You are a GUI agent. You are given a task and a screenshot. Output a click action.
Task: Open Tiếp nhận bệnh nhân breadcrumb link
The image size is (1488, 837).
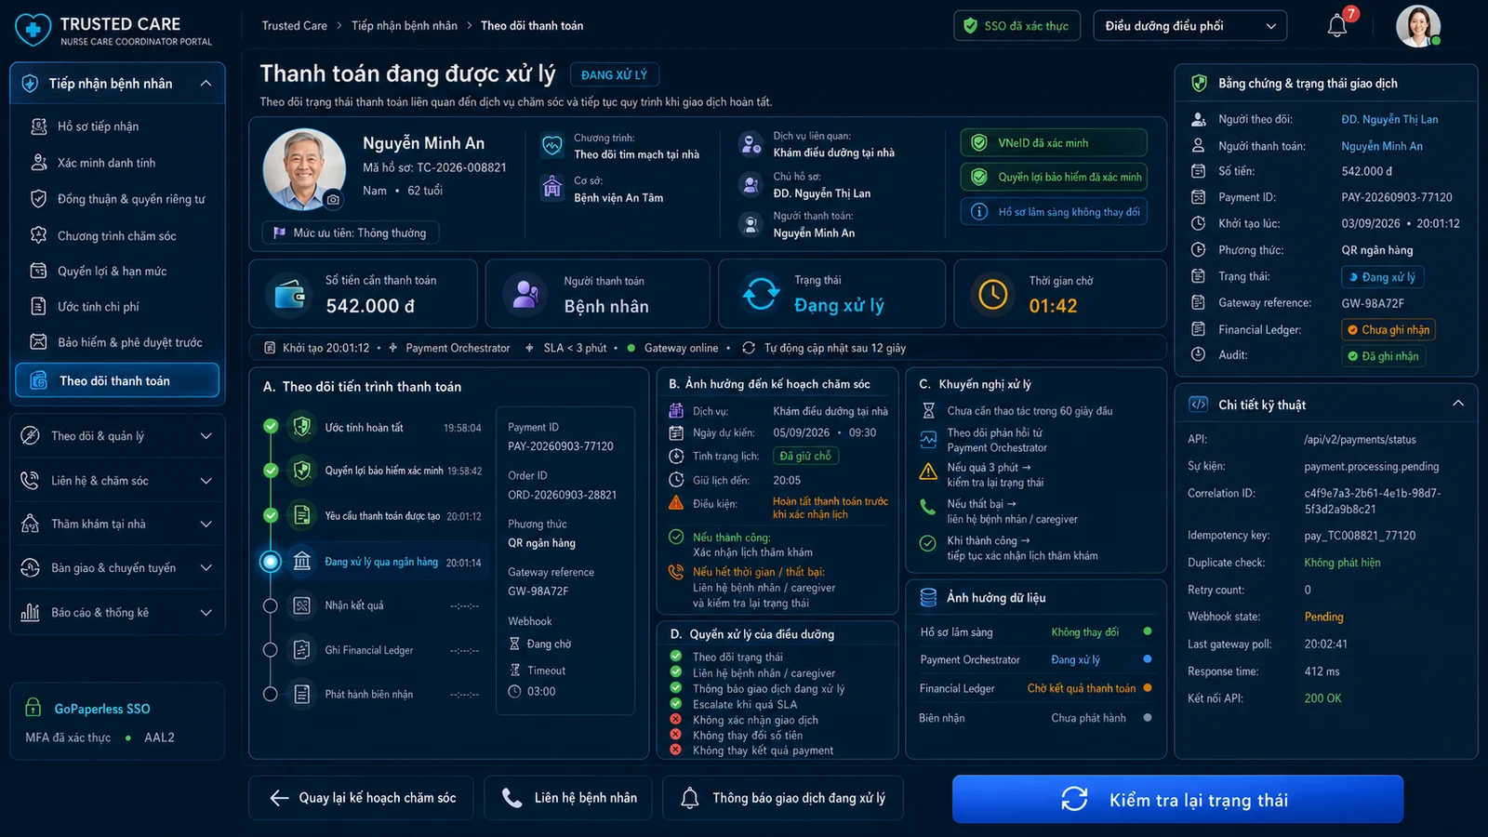(405, 26)
